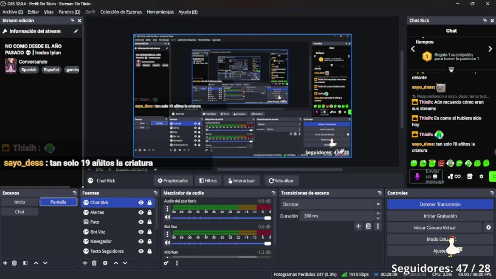Open the Herramientas menu
The height and width of the screenshot is (279, 496).
coord(160,12)
